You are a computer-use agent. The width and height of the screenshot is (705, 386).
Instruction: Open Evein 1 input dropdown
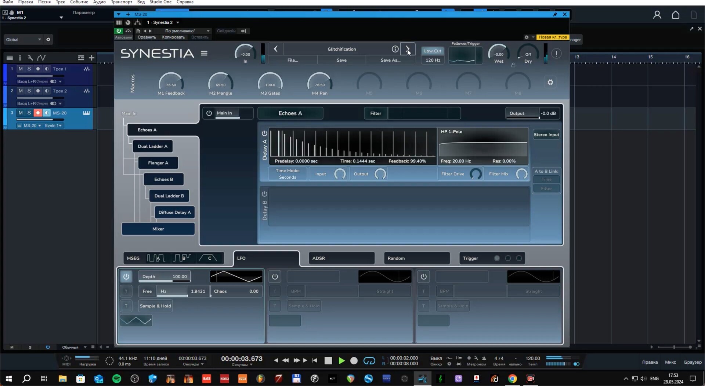[x=54, y=125]
